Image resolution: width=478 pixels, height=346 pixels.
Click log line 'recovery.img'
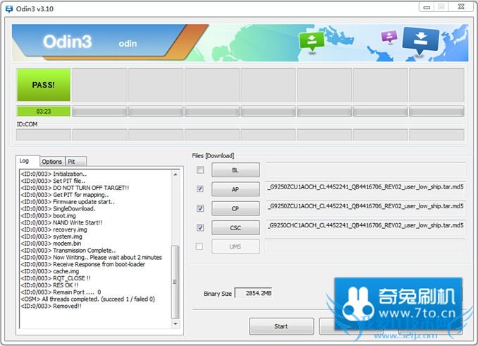[x=54, y=229]
